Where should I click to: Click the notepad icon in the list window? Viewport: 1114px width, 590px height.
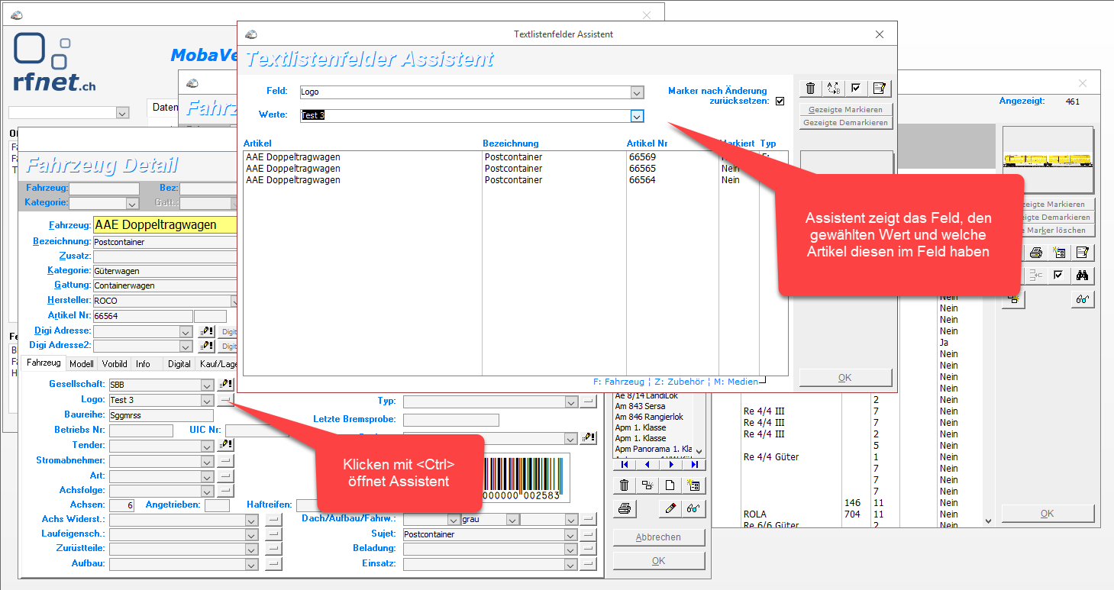pyautogui.click(x=1082, y=253)
